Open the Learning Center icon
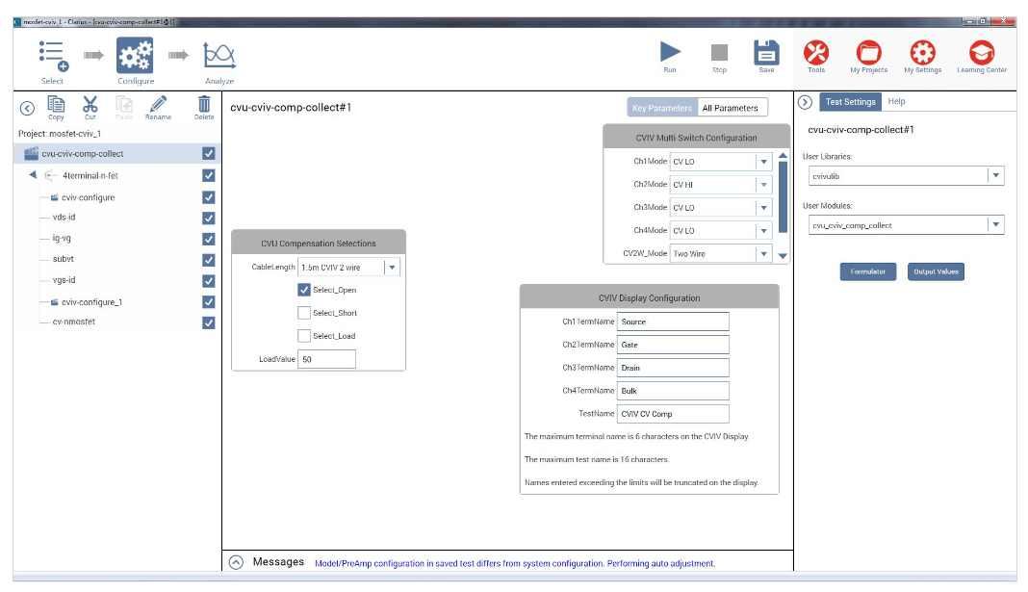 [981, 52]
